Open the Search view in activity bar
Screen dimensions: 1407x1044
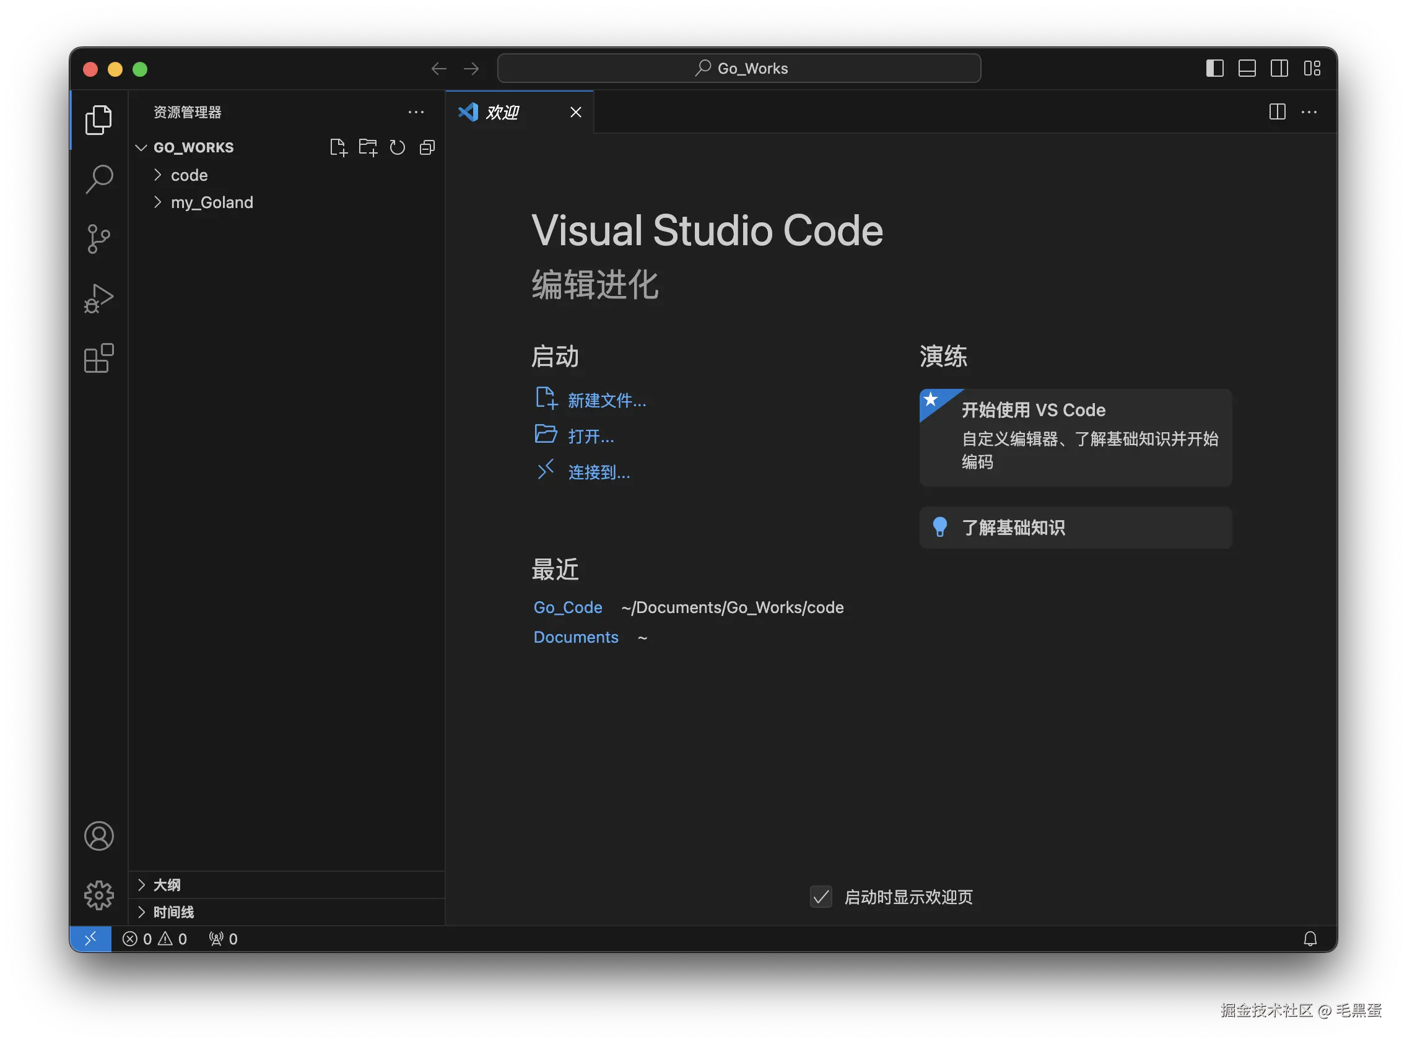coord(98,179)
